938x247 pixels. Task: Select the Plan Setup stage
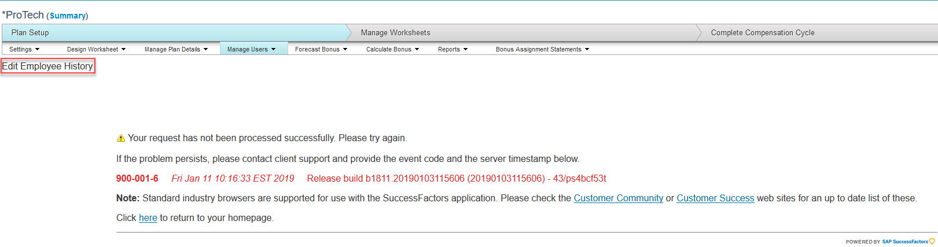[174, 32]
